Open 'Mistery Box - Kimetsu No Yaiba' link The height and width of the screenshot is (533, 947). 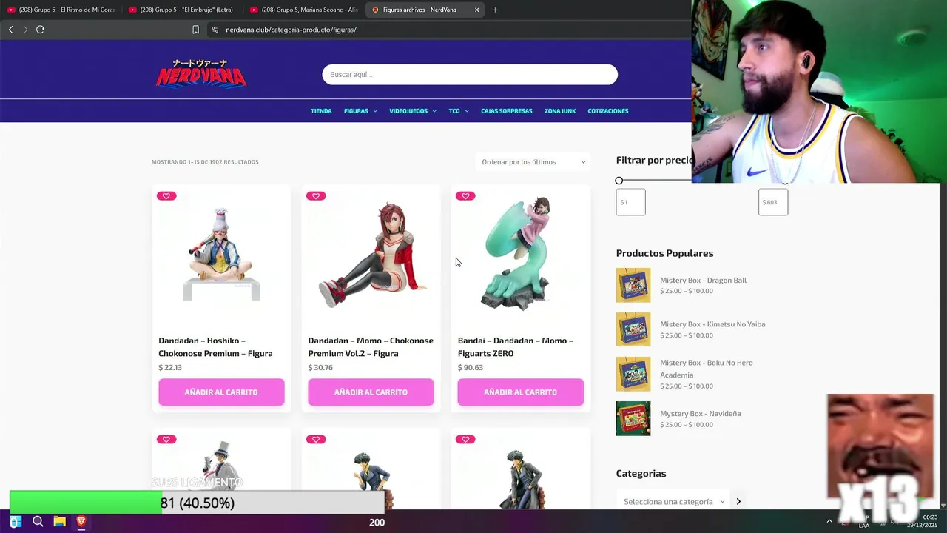point(712,324)
